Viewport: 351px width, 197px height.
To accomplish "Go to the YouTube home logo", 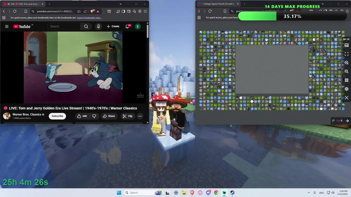I will [x=22, y=26].
